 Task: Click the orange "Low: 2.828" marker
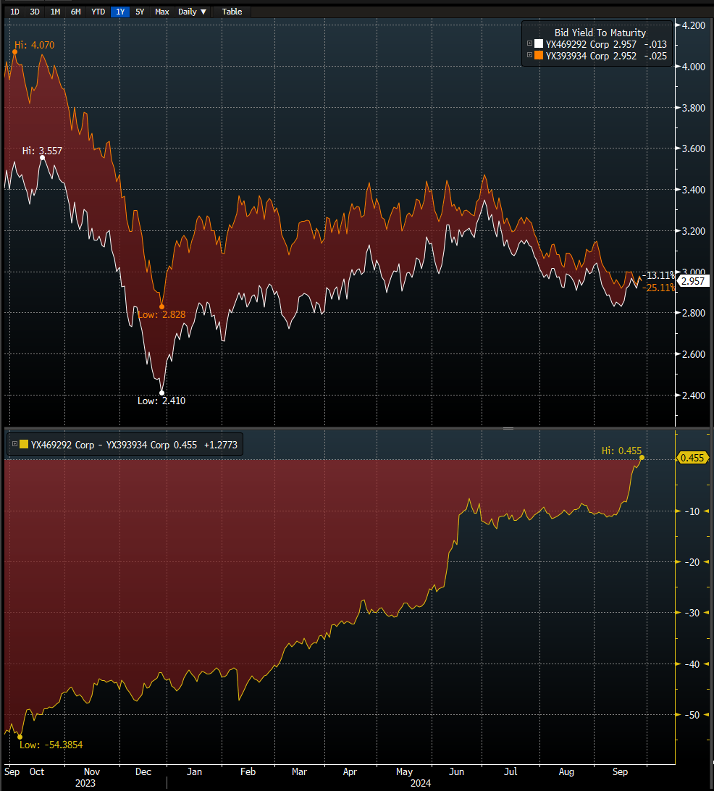[161, 306]
